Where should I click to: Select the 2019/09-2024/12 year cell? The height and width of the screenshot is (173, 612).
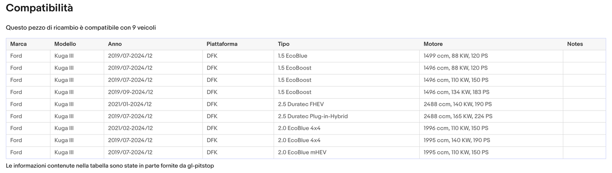[x=130, y=92]
